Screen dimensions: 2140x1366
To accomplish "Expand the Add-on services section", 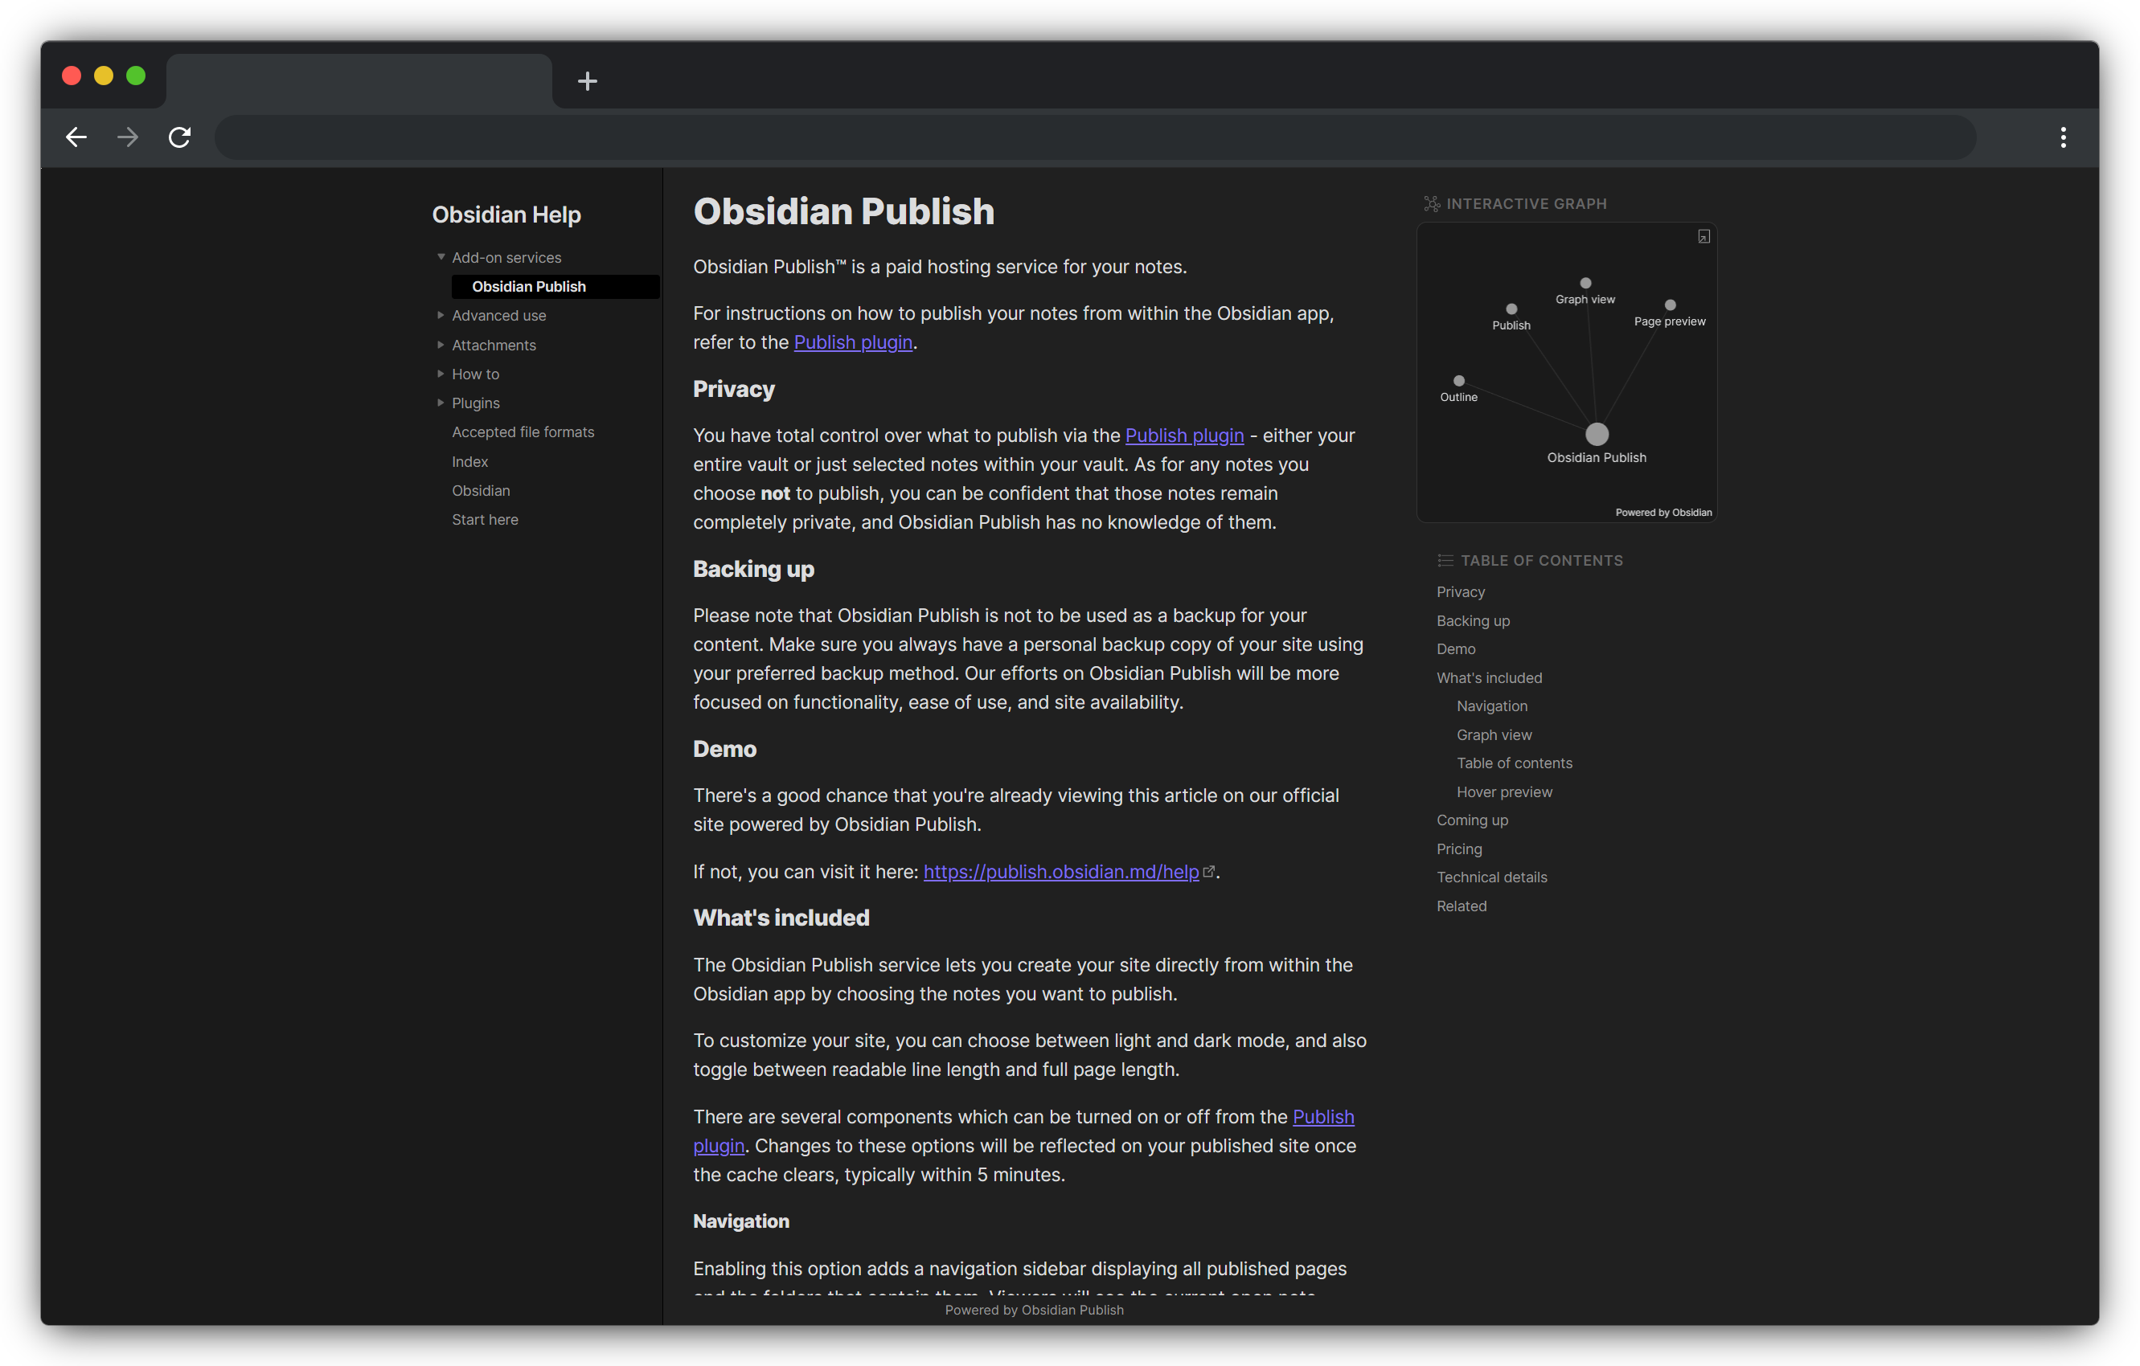I will (x=443, y=256).
